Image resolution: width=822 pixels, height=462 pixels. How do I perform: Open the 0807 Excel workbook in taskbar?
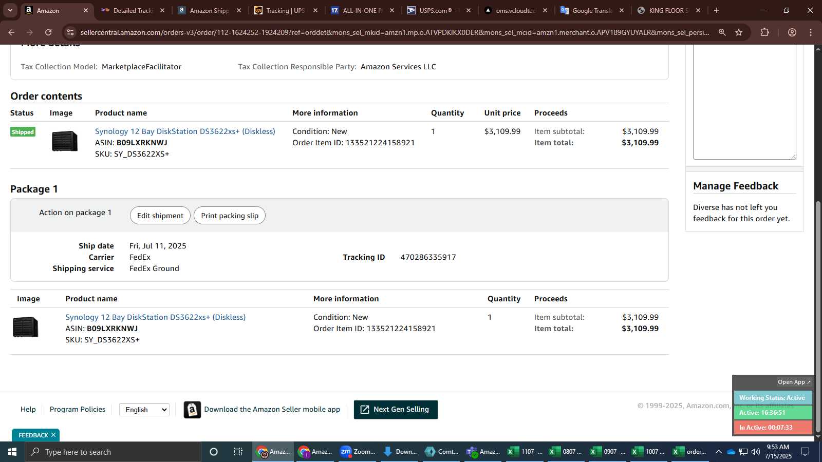click(566, 452)
